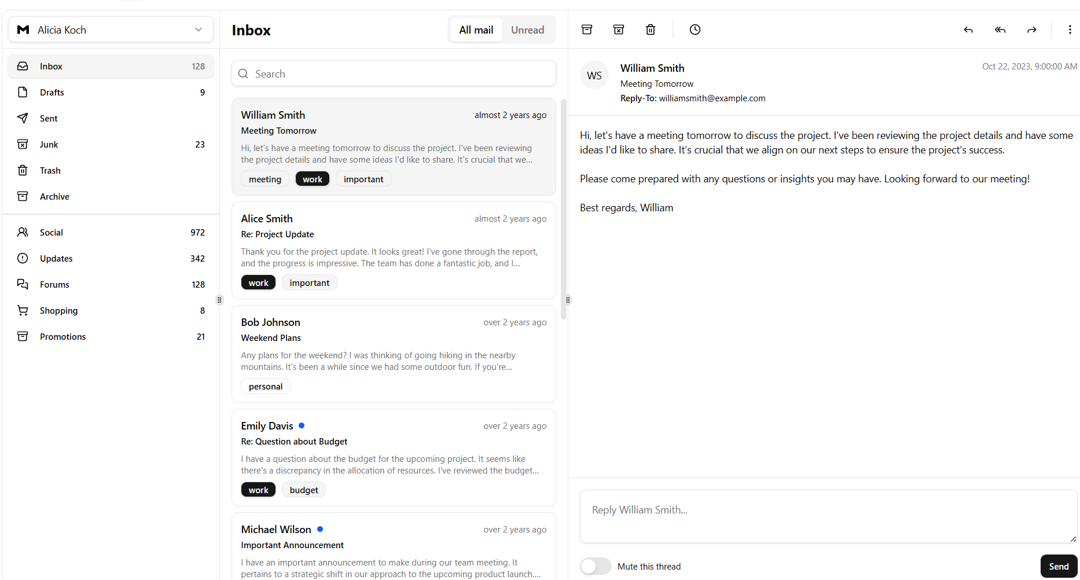Click the Archive icon in message toolbar

587,30
